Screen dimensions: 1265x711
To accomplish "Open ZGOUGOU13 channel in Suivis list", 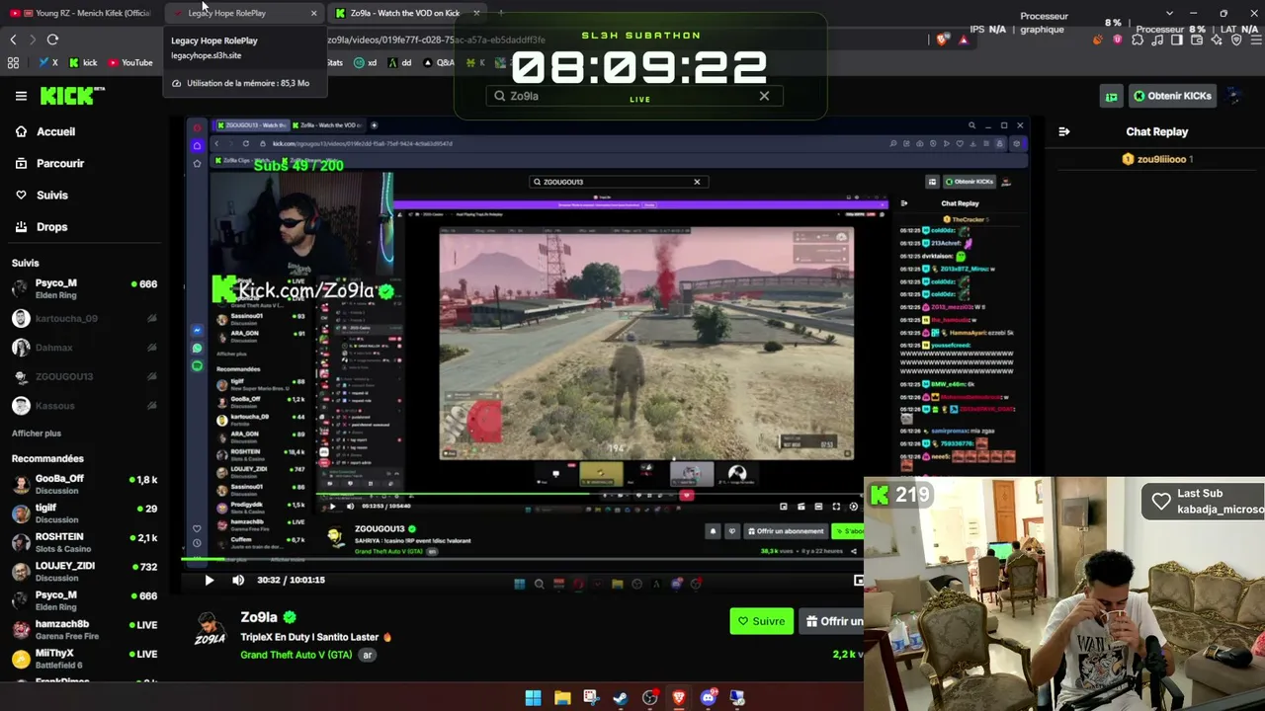I will pos(84,376).
